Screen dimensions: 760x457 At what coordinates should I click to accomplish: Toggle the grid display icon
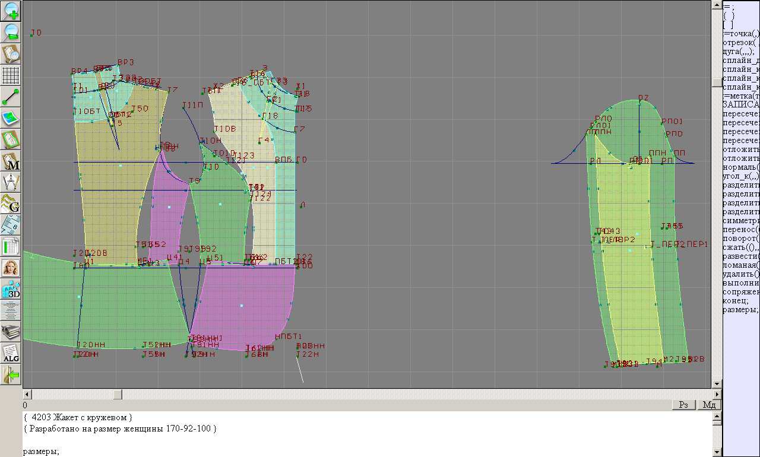[11, 75]
